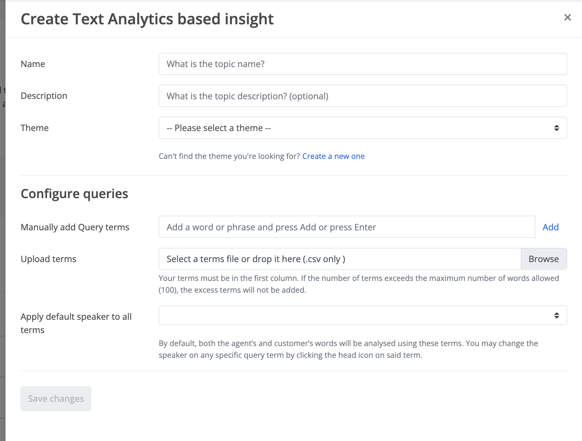Click the 'Configure queries' section heading

point(75,194)
